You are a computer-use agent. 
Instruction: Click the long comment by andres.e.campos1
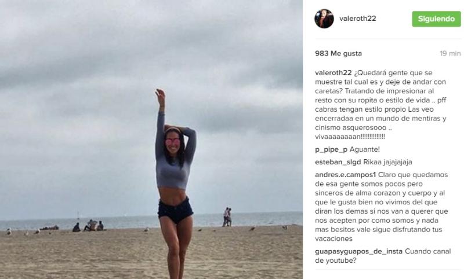tap(382, 207)
